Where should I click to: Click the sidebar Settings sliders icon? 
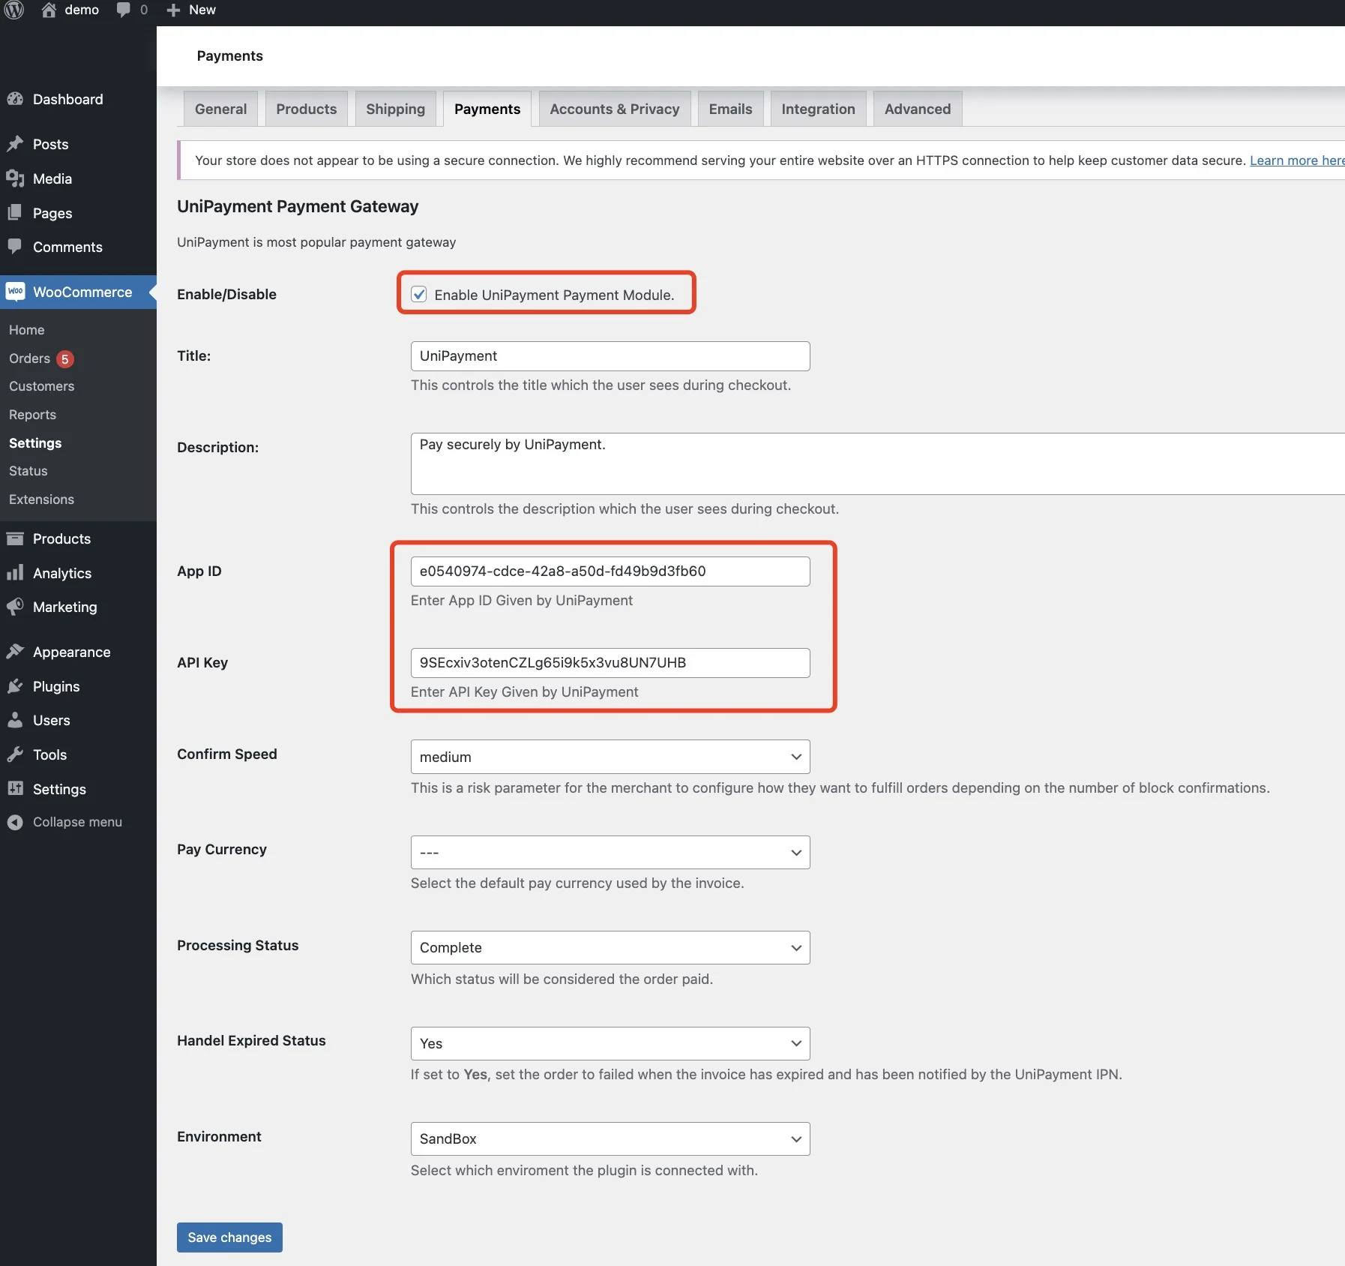[x=15, y=789]
